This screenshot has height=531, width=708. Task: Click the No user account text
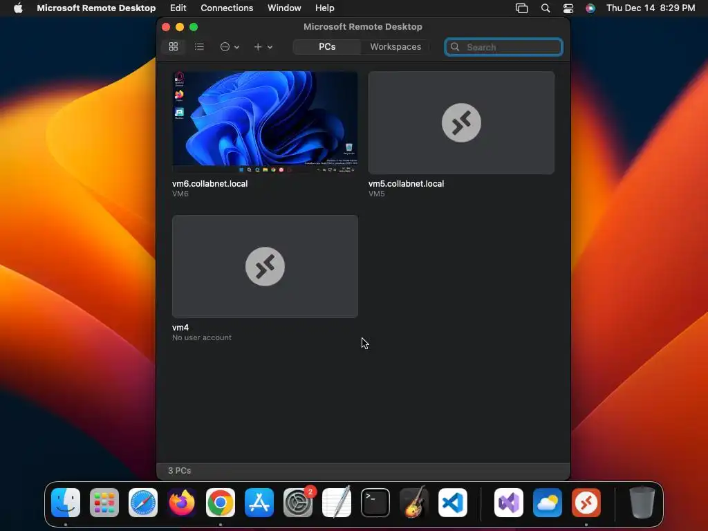pos(201,337)
